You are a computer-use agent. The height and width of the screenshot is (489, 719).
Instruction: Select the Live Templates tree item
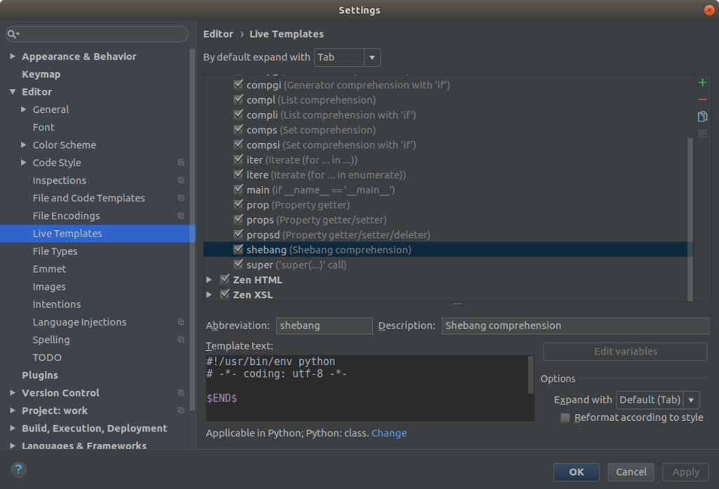(98, 234)
